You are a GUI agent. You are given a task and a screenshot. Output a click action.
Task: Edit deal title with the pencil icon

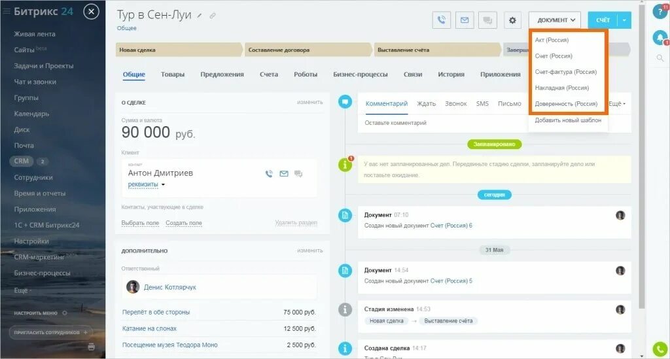point(199,16)
